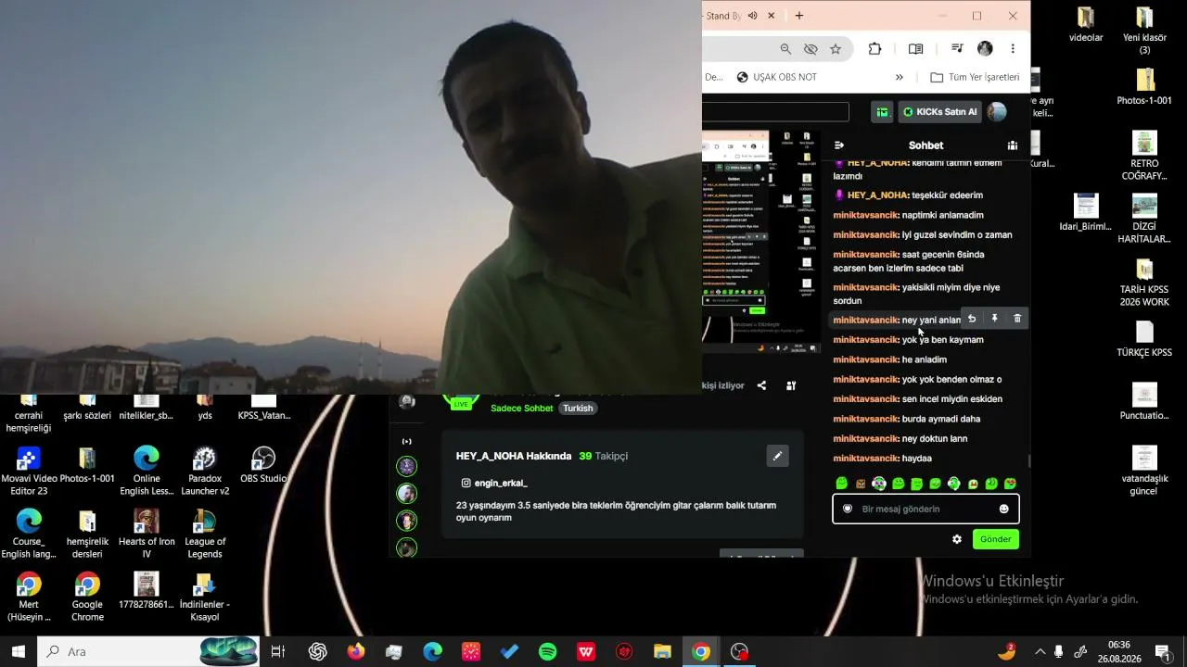This screenshot has height=667, width=1187.
Task: Click the green Kick shop icon
Action: pyautogui.click(x=882, y=112)
